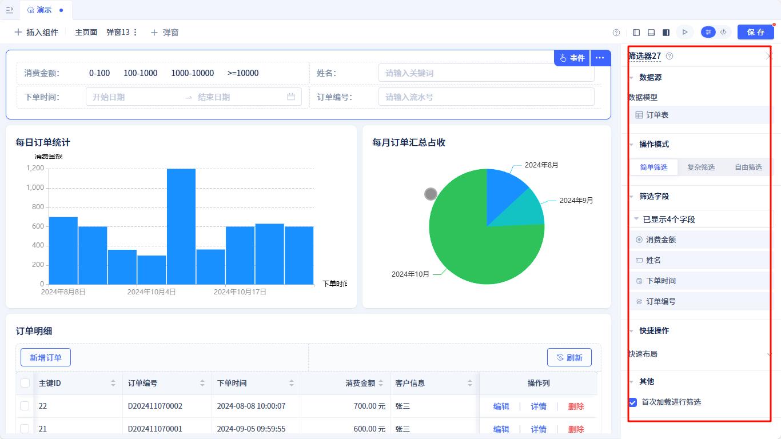The image size is (781, 439).
Task: Click the filter settings icon (blue pill)
Action: coord(708,32)
